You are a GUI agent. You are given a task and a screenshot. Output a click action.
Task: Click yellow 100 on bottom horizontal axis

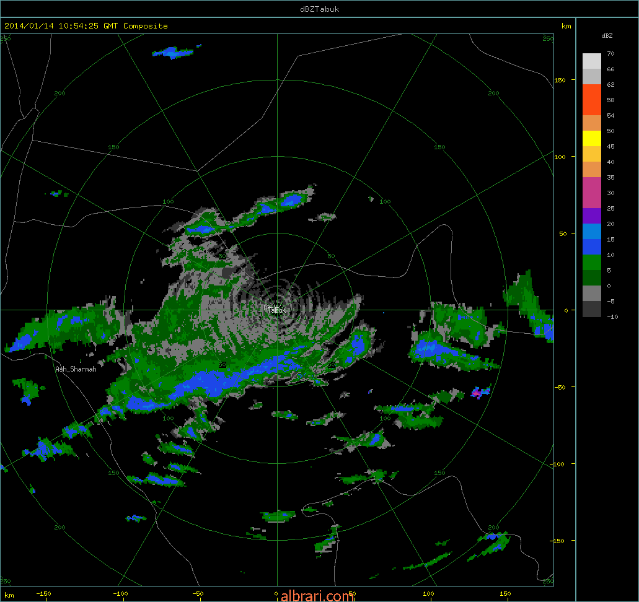(x=428, y=593)
